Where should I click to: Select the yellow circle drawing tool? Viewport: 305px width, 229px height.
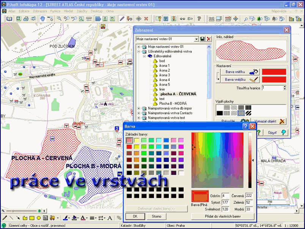(39, 218)
